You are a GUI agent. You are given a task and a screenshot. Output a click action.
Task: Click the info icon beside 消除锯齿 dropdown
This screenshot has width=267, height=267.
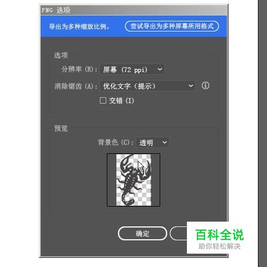(206, 85)
